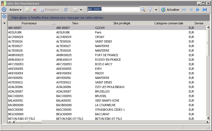Screen dimensions: 212x131
Task: Select supplier BETON RIBO ET FILS
Action: [21, 119]
